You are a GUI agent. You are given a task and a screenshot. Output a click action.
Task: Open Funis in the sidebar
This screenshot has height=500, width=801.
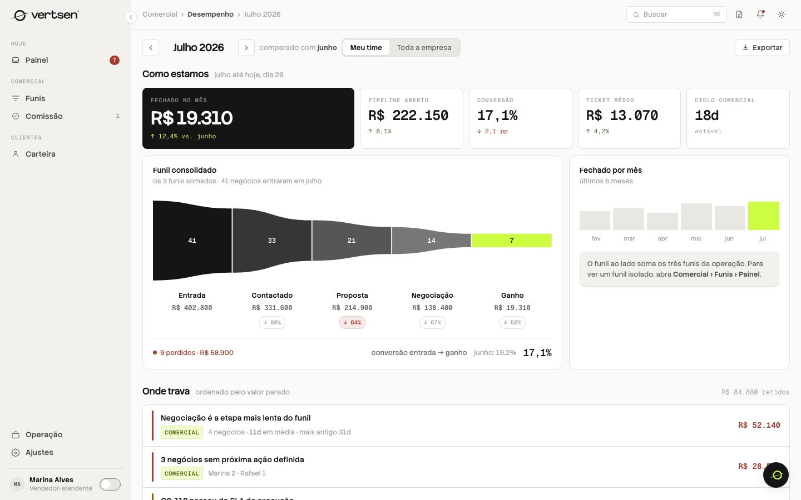pyautogui.click(x=65, y=98)
